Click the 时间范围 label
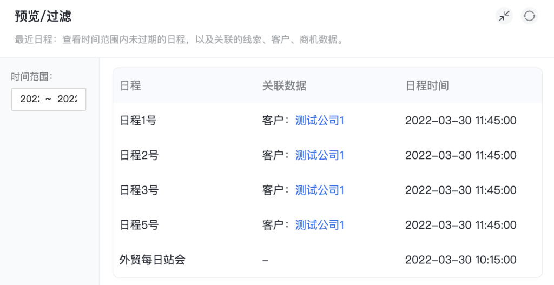554x285 pixels. coord(31,77)
